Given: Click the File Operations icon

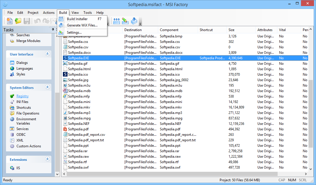Looking at the screenshot, I should (12, 113).
